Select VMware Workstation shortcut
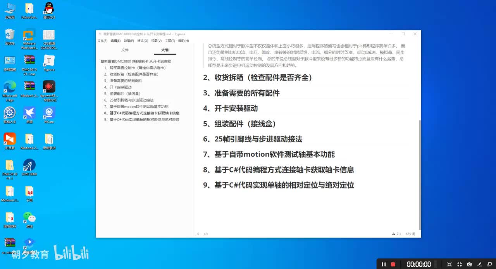The image size is (496, 269). pos(29,40)
